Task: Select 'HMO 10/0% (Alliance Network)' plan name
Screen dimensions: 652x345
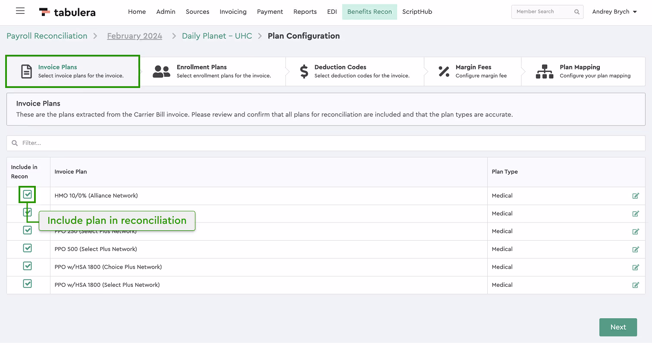Action: [96, 196]
